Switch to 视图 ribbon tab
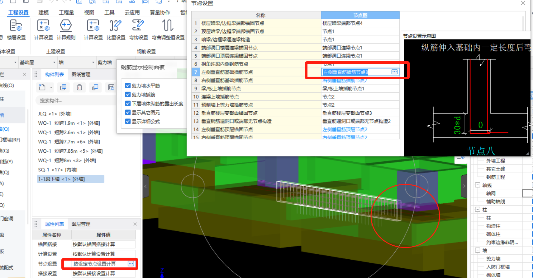Viewport: 533px width, 278px height. click(x=89, y=12)
